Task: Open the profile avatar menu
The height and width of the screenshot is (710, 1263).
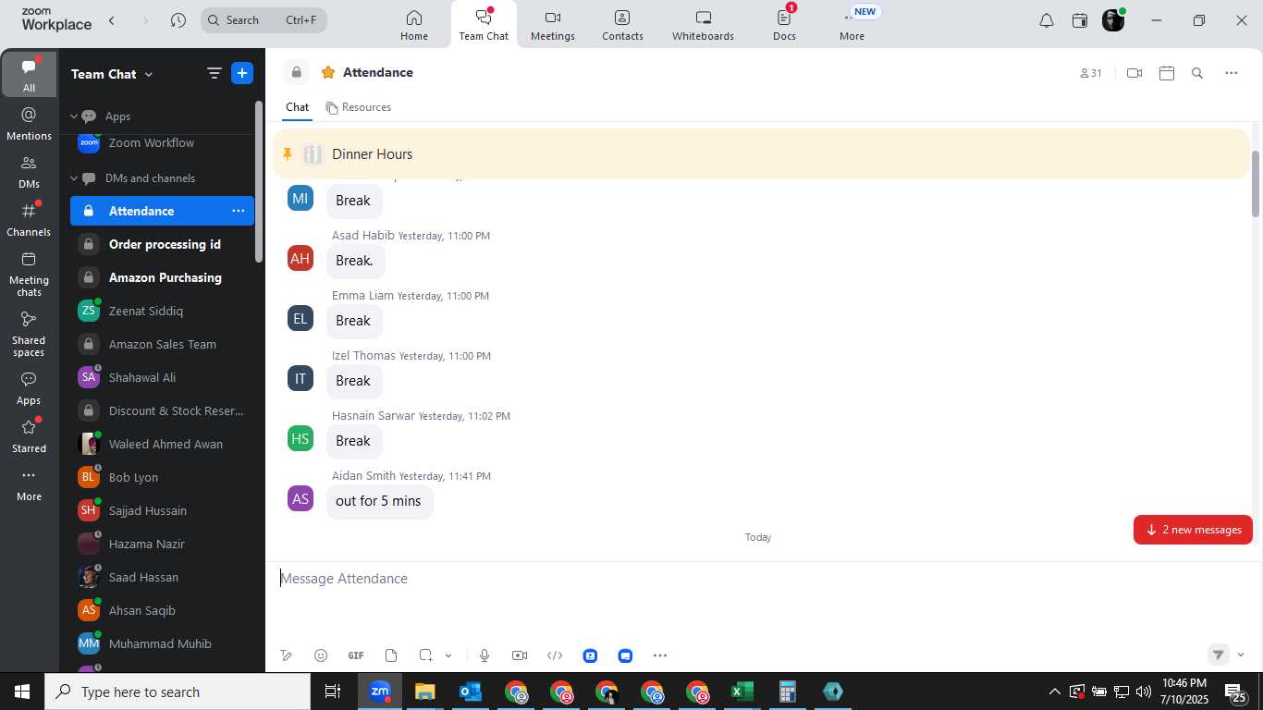Action: (1114, 20)
